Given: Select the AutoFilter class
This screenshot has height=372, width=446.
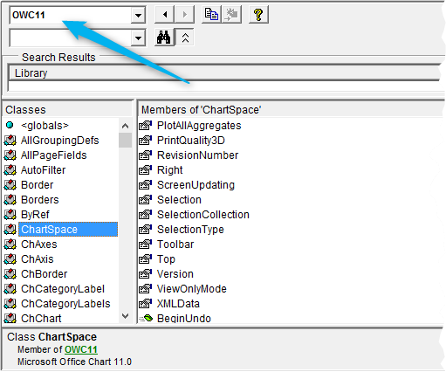Looking at the screenshot, I should (x=44, y=170).
